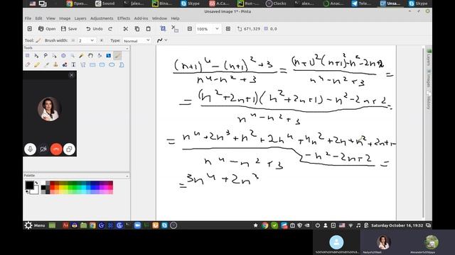Switch to the Images side tab
Viewport: 455px width, 255px height.
(x=428, y=79)
